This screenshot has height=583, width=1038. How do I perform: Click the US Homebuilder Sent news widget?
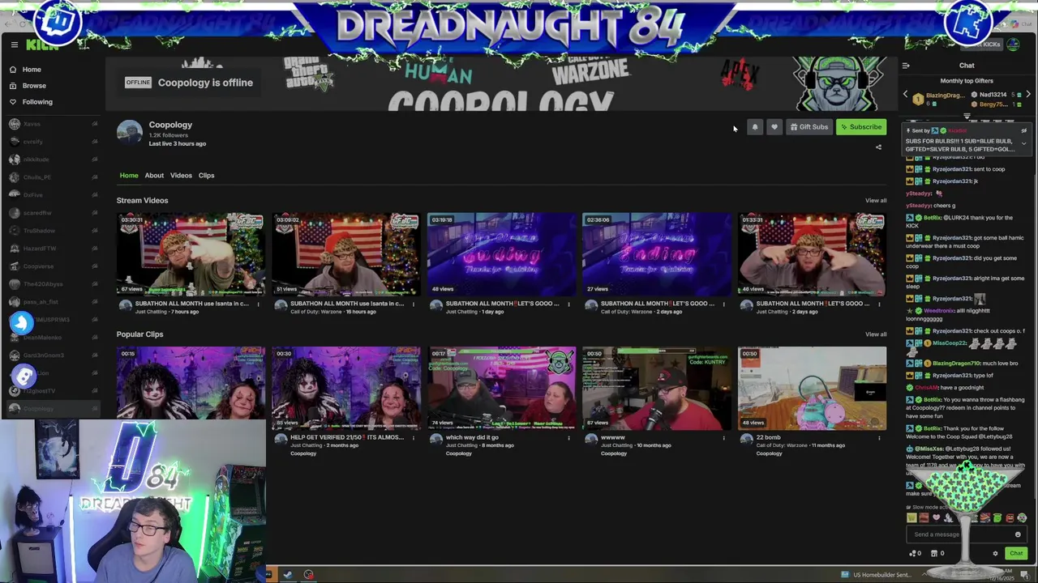[877, 575]
